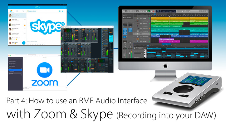The width and height of the screenshot is (226, 127).
Task: Select Charlotte De Crum in Skype
Action: click(x=17, y=38)
